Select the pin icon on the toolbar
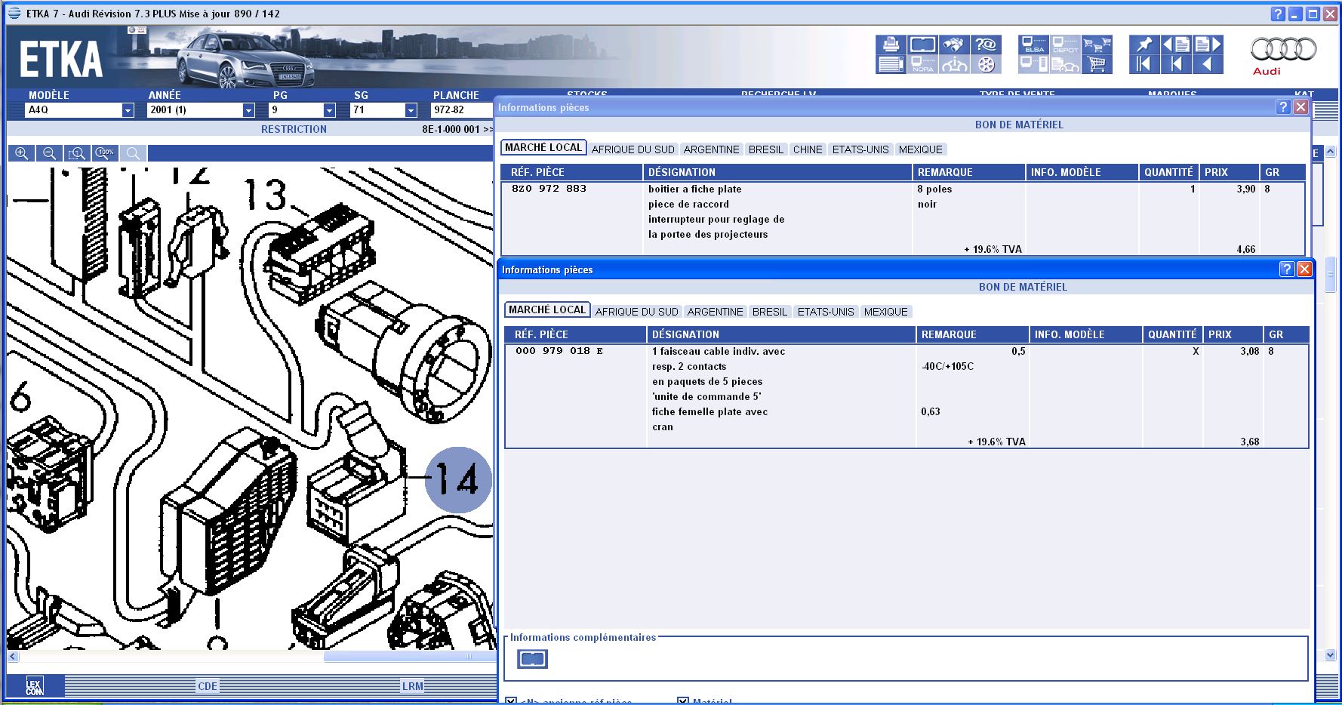 pyautogui.click(x=1143, y=45)
